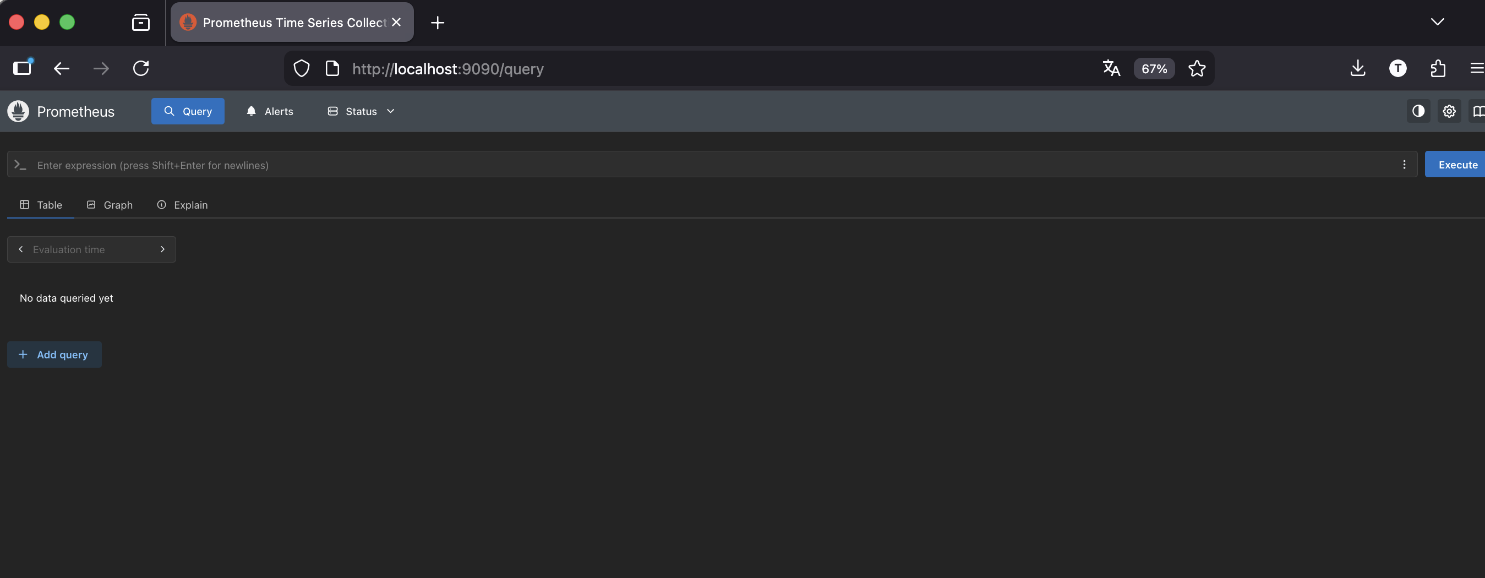Image resolution: width=1485 pixels, height=578 pixels.
Task: Switch to the Graph tab
Action: click(x=110, y=205)
